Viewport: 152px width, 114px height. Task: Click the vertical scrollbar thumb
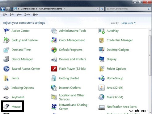(x=150, y=55)
